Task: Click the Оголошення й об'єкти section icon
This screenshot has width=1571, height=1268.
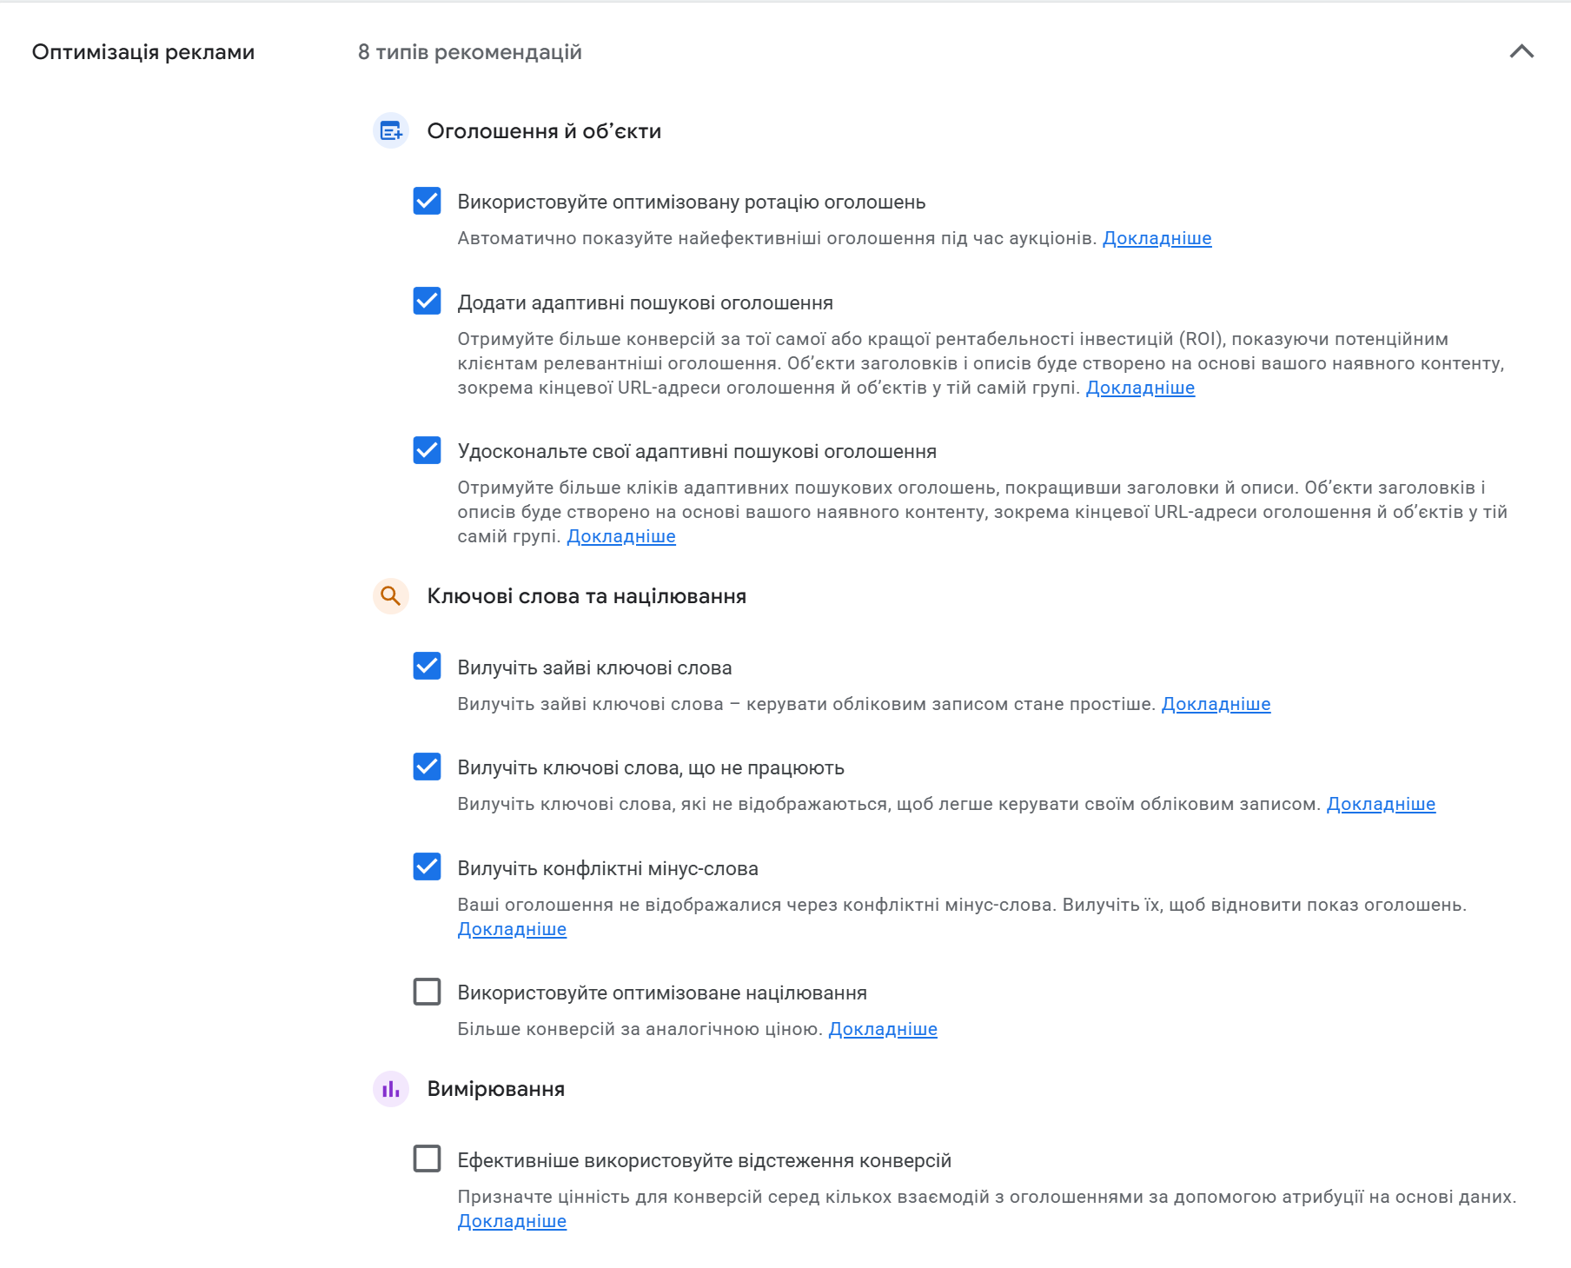Action: tap(391, 131)
